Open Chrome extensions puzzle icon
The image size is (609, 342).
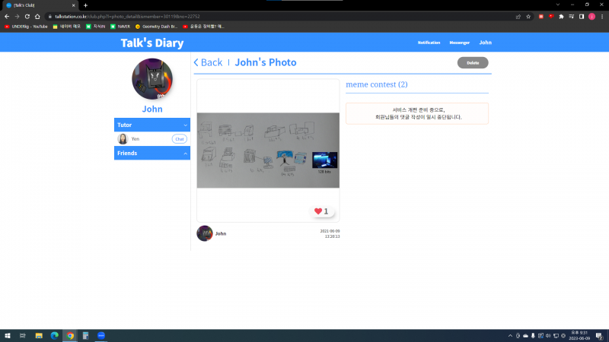point(561,16)
